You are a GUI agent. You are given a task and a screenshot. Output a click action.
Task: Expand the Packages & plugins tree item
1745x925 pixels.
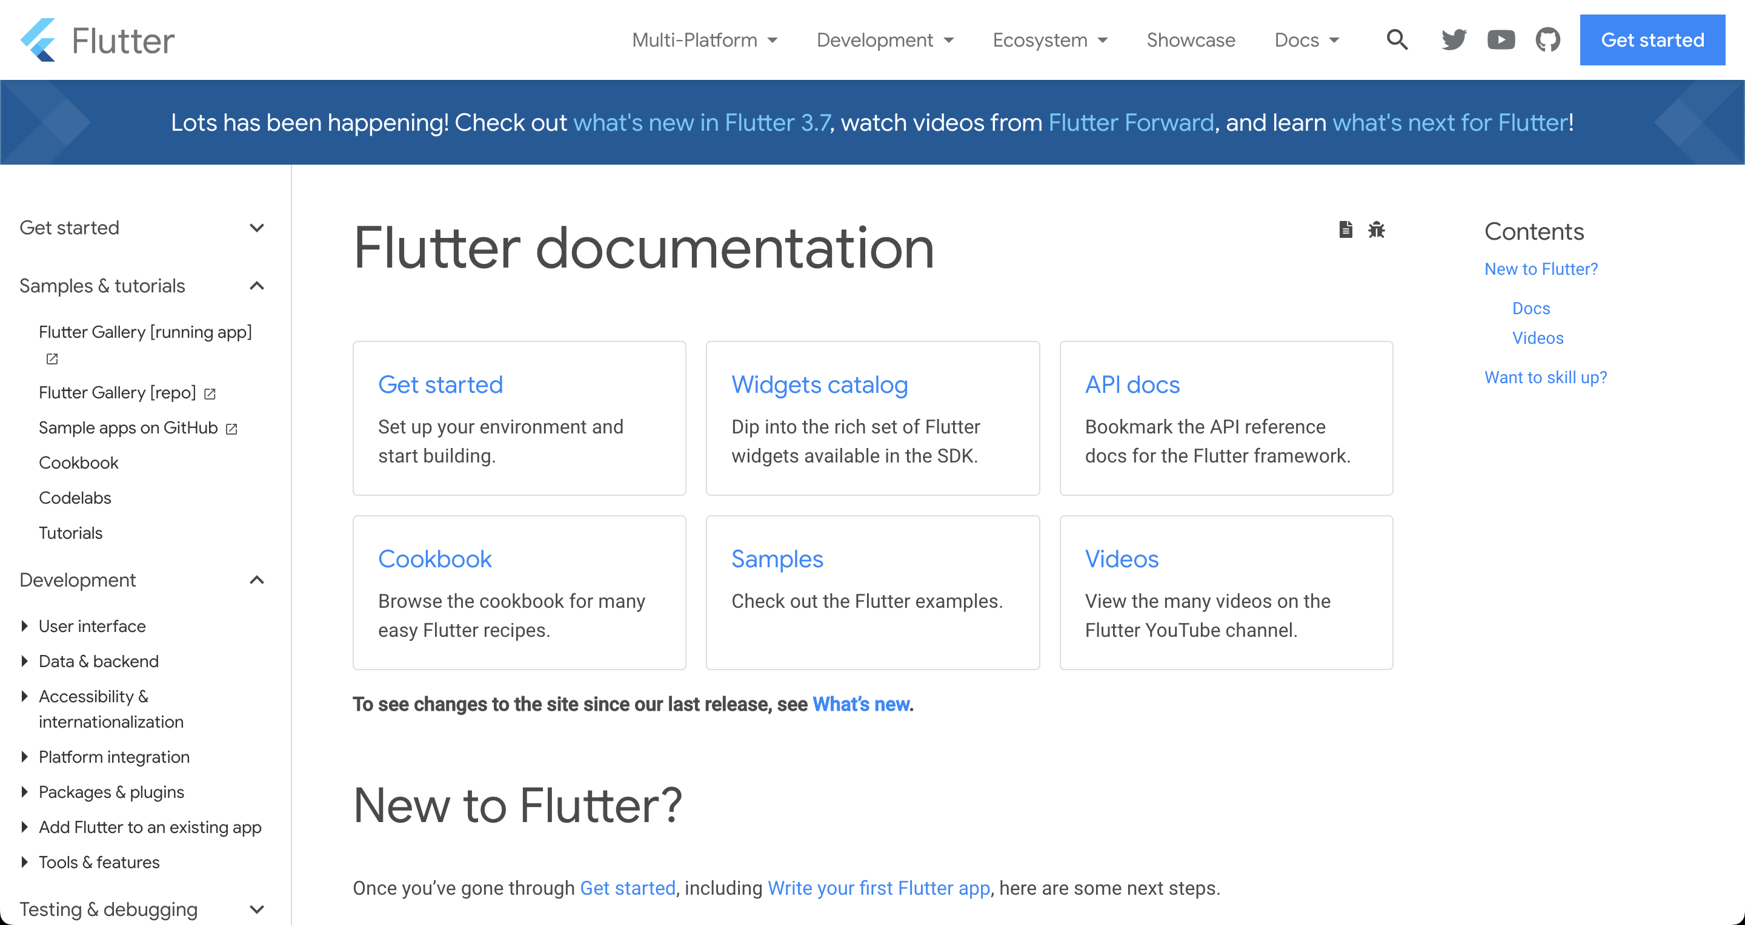25,792
